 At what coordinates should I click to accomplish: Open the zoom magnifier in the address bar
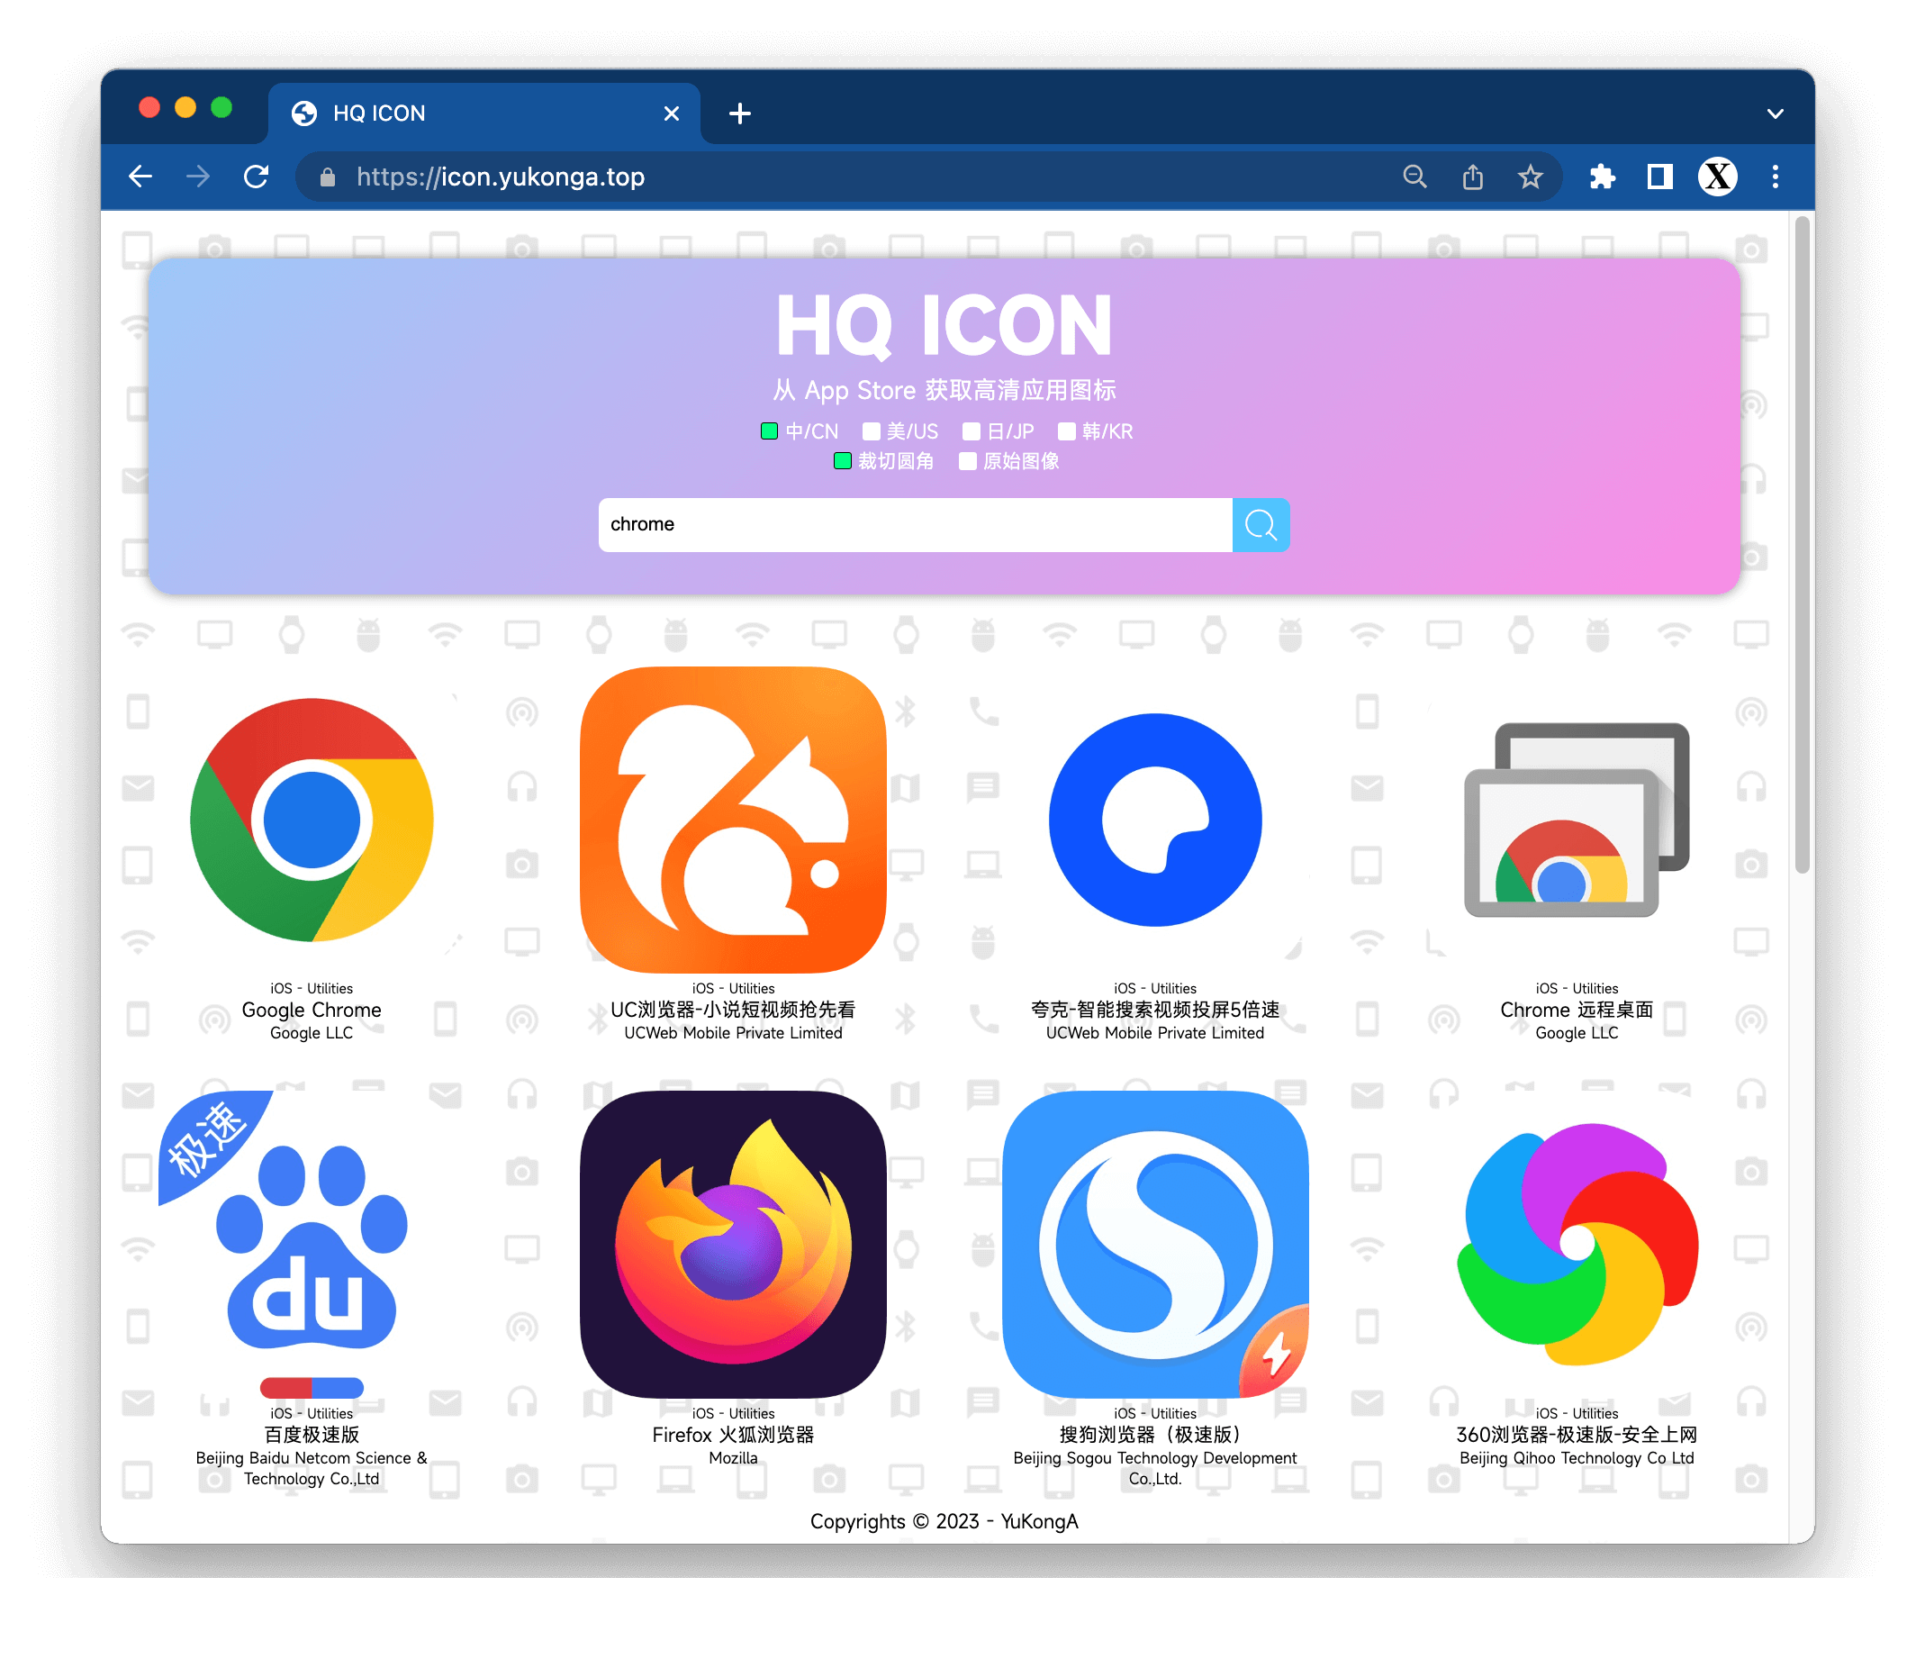[1414, 177]
